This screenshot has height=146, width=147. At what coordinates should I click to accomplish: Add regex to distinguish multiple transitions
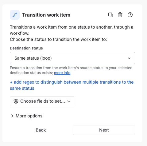click(72, 85)
